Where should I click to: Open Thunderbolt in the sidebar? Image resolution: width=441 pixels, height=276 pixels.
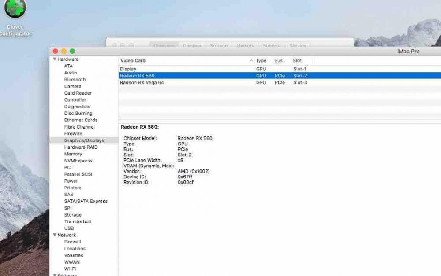coord(78,221)
